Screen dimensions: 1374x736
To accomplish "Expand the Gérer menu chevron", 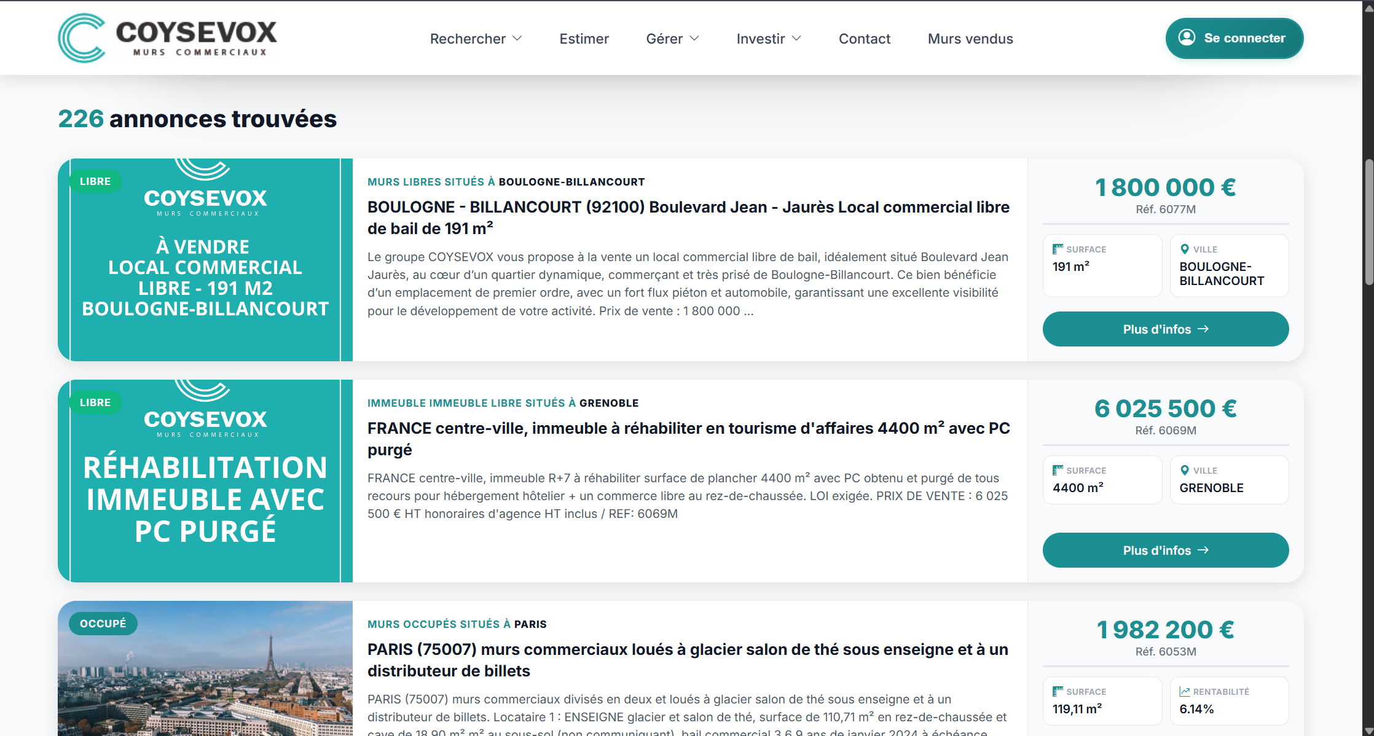I will tap(694, 38).
